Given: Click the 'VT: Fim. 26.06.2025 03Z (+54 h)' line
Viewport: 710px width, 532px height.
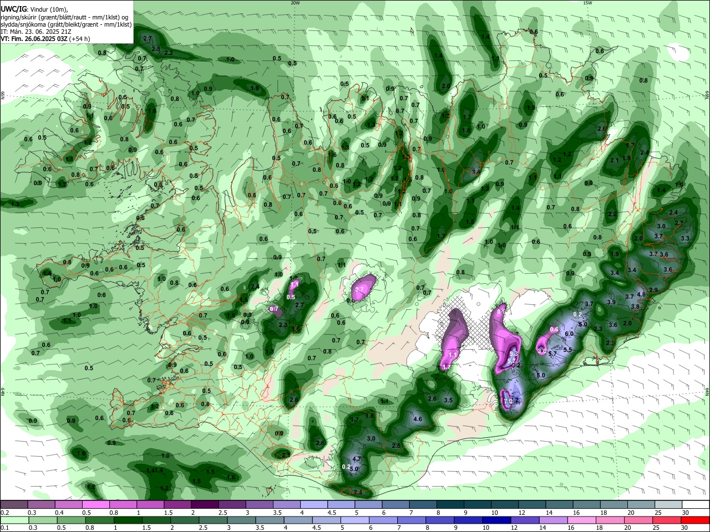Looking at the screenshot, I should click(x=45, y=39).
